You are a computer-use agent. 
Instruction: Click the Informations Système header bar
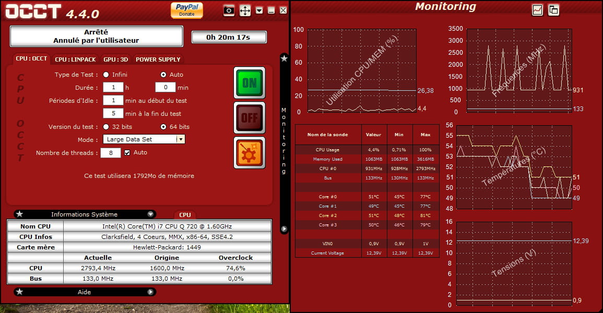coord(85,214)
